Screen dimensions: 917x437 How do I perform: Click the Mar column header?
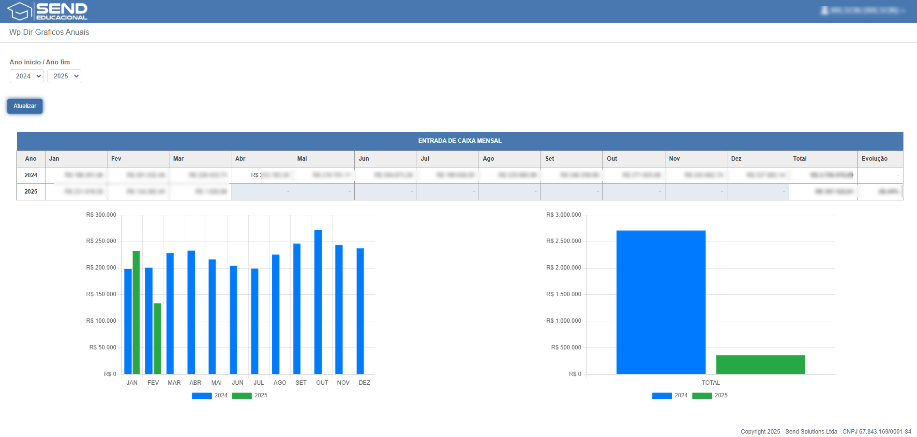click(x=200, y=159)
